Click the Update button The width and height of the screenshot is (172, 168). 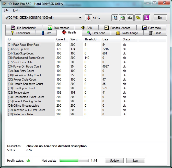114,161
